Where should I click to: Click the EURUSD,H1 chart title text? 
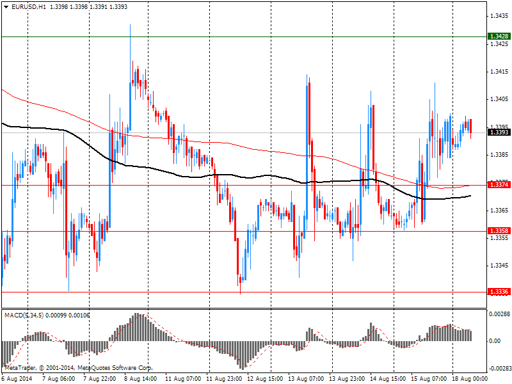pos(29,7)
